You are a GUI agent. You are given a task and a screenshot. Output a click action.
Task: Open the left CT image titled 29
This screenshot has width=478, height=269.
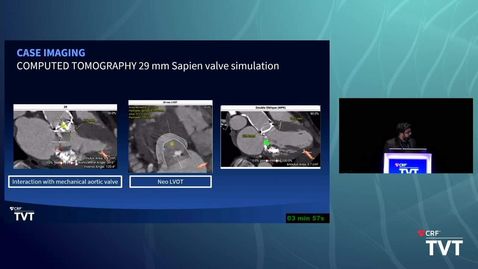click(x=65, y=136)
